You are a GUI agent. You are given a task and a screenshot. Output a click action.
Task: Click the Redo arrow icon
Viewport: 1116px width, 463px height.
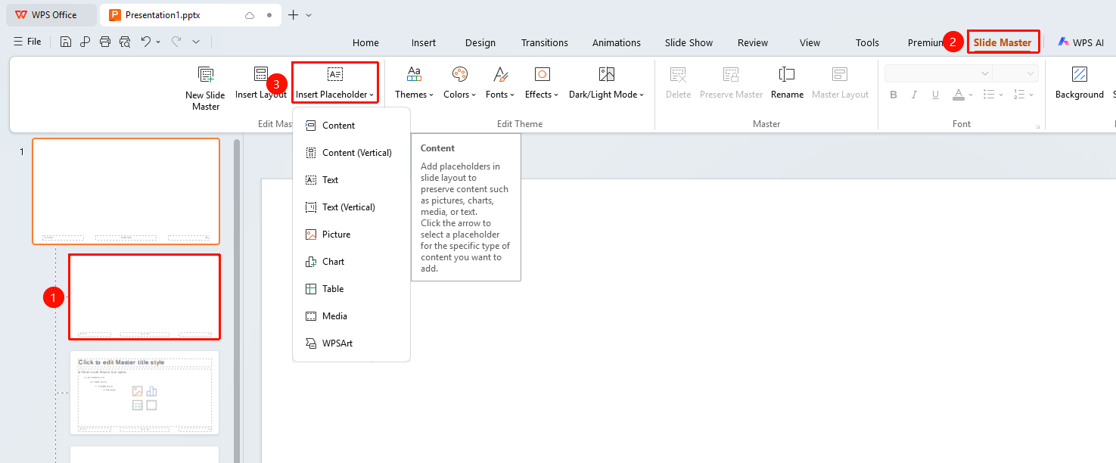click(x=176, y=42)
